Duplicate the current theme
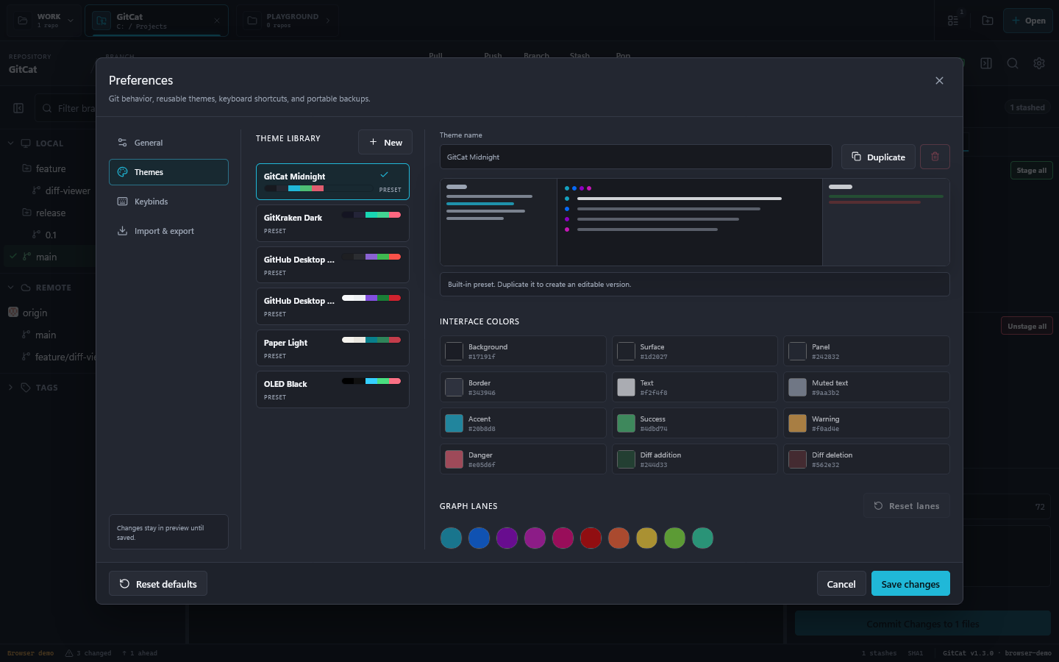The width and height of the screenshot is (1059, 662). click(x=878, y=157)
